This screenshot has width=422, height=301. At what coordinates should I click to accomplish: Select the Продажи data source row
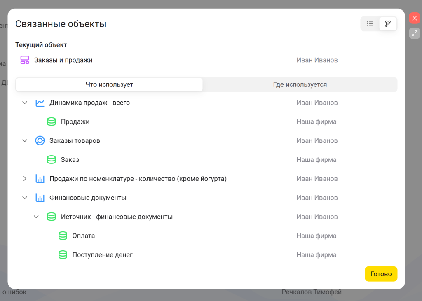pyautogui.click(x=206, y=121)
